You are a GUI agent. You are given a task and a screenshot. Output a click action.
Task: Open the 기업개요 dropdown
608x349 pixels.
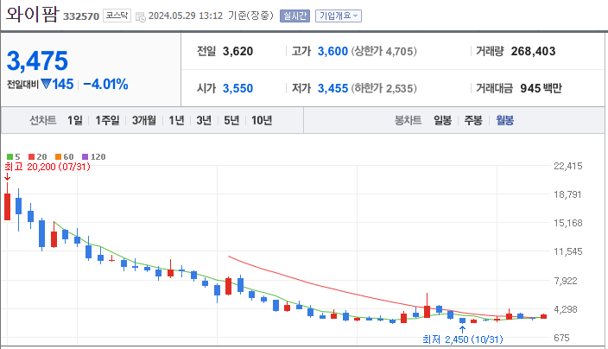pos(339,16)
